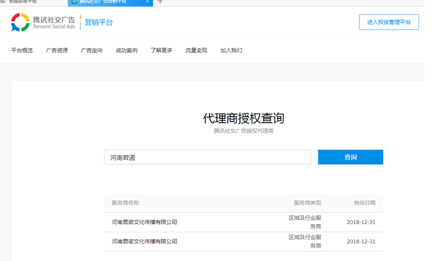Image resolution: width=433 pixels, height=261 pixels.
Task: Open the 了解更多 menu item
Action: point(161,50)
